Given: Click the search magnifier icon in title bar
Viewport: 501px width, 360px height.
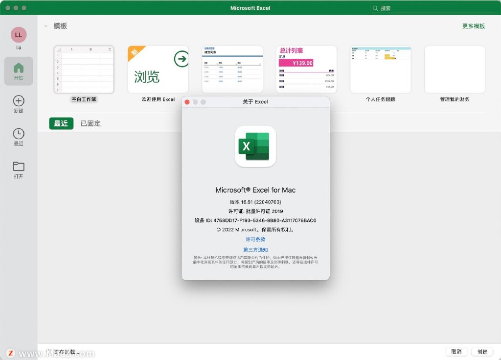Looking at the screenshot, I should (x=375, y=8).
